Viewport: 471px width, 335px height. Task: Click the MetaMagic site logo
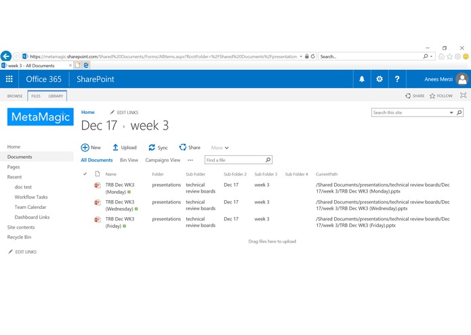40,117
